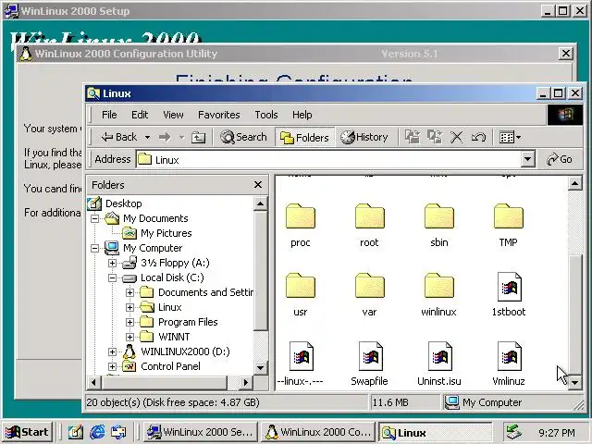Expand the Control Panel tree node

pos(112,366)
